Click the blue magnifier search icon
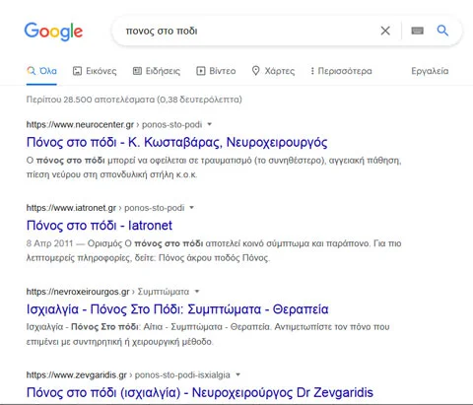The height and width of the screenshot is (405, 473). pyautogui.click(x=442, y=31)
